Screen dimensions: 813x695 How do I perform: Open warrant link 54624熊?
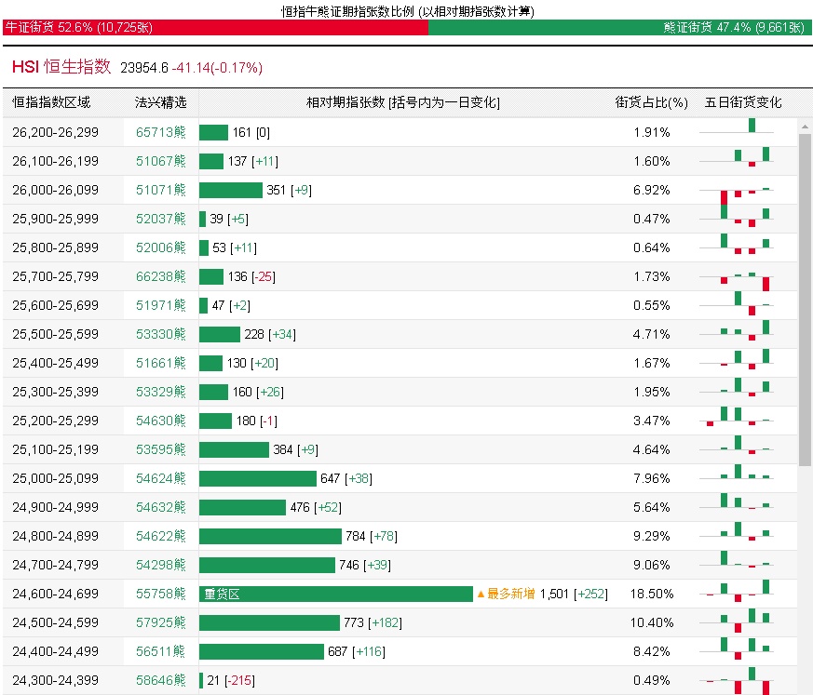(x=161, y=478)
